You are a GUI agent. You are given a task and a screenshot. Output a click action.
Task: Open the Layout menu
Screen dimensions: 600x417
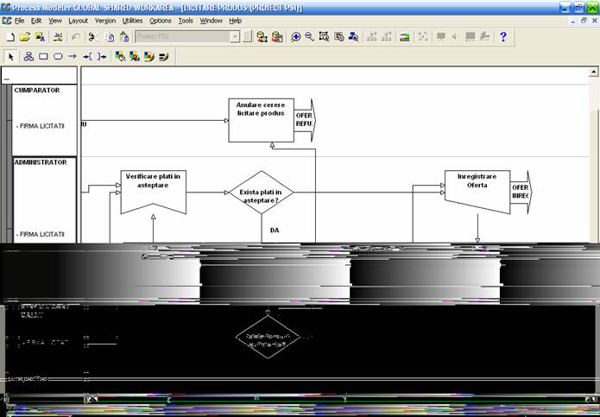[x=78, y=20]
